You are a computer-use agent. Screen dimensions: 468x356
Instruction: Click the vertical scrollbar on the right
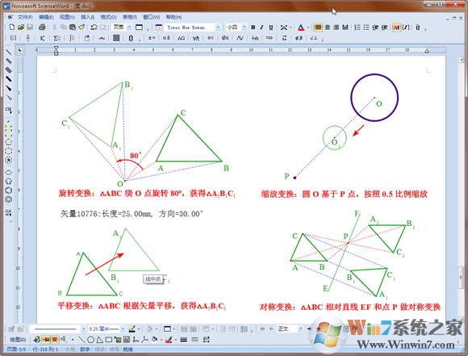[461, 189]
